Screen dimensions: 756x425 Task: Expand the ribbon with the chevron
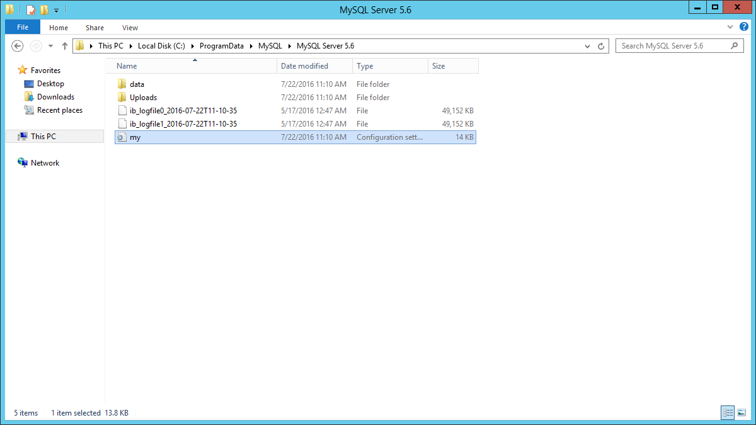730,27
